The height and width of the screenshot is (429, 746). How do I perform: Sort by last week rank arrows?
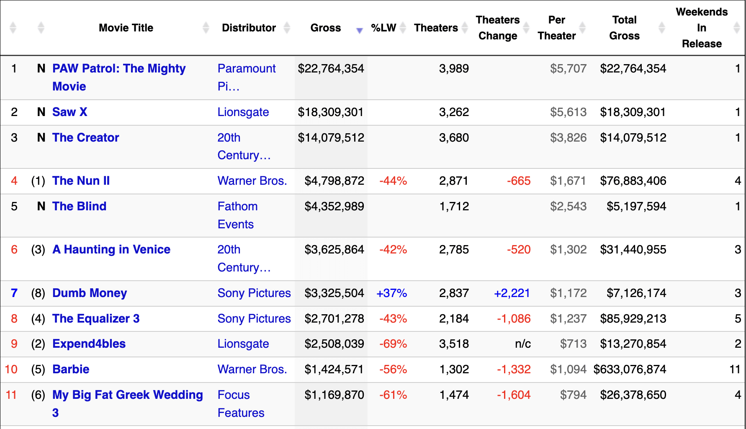[x=41, y=28]
